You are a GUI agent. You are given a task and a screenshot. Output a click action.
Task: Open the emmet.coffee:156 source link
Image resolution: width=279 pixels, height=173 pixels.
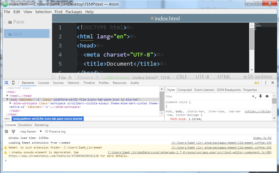pyautogui.click(x=221, y=147)
